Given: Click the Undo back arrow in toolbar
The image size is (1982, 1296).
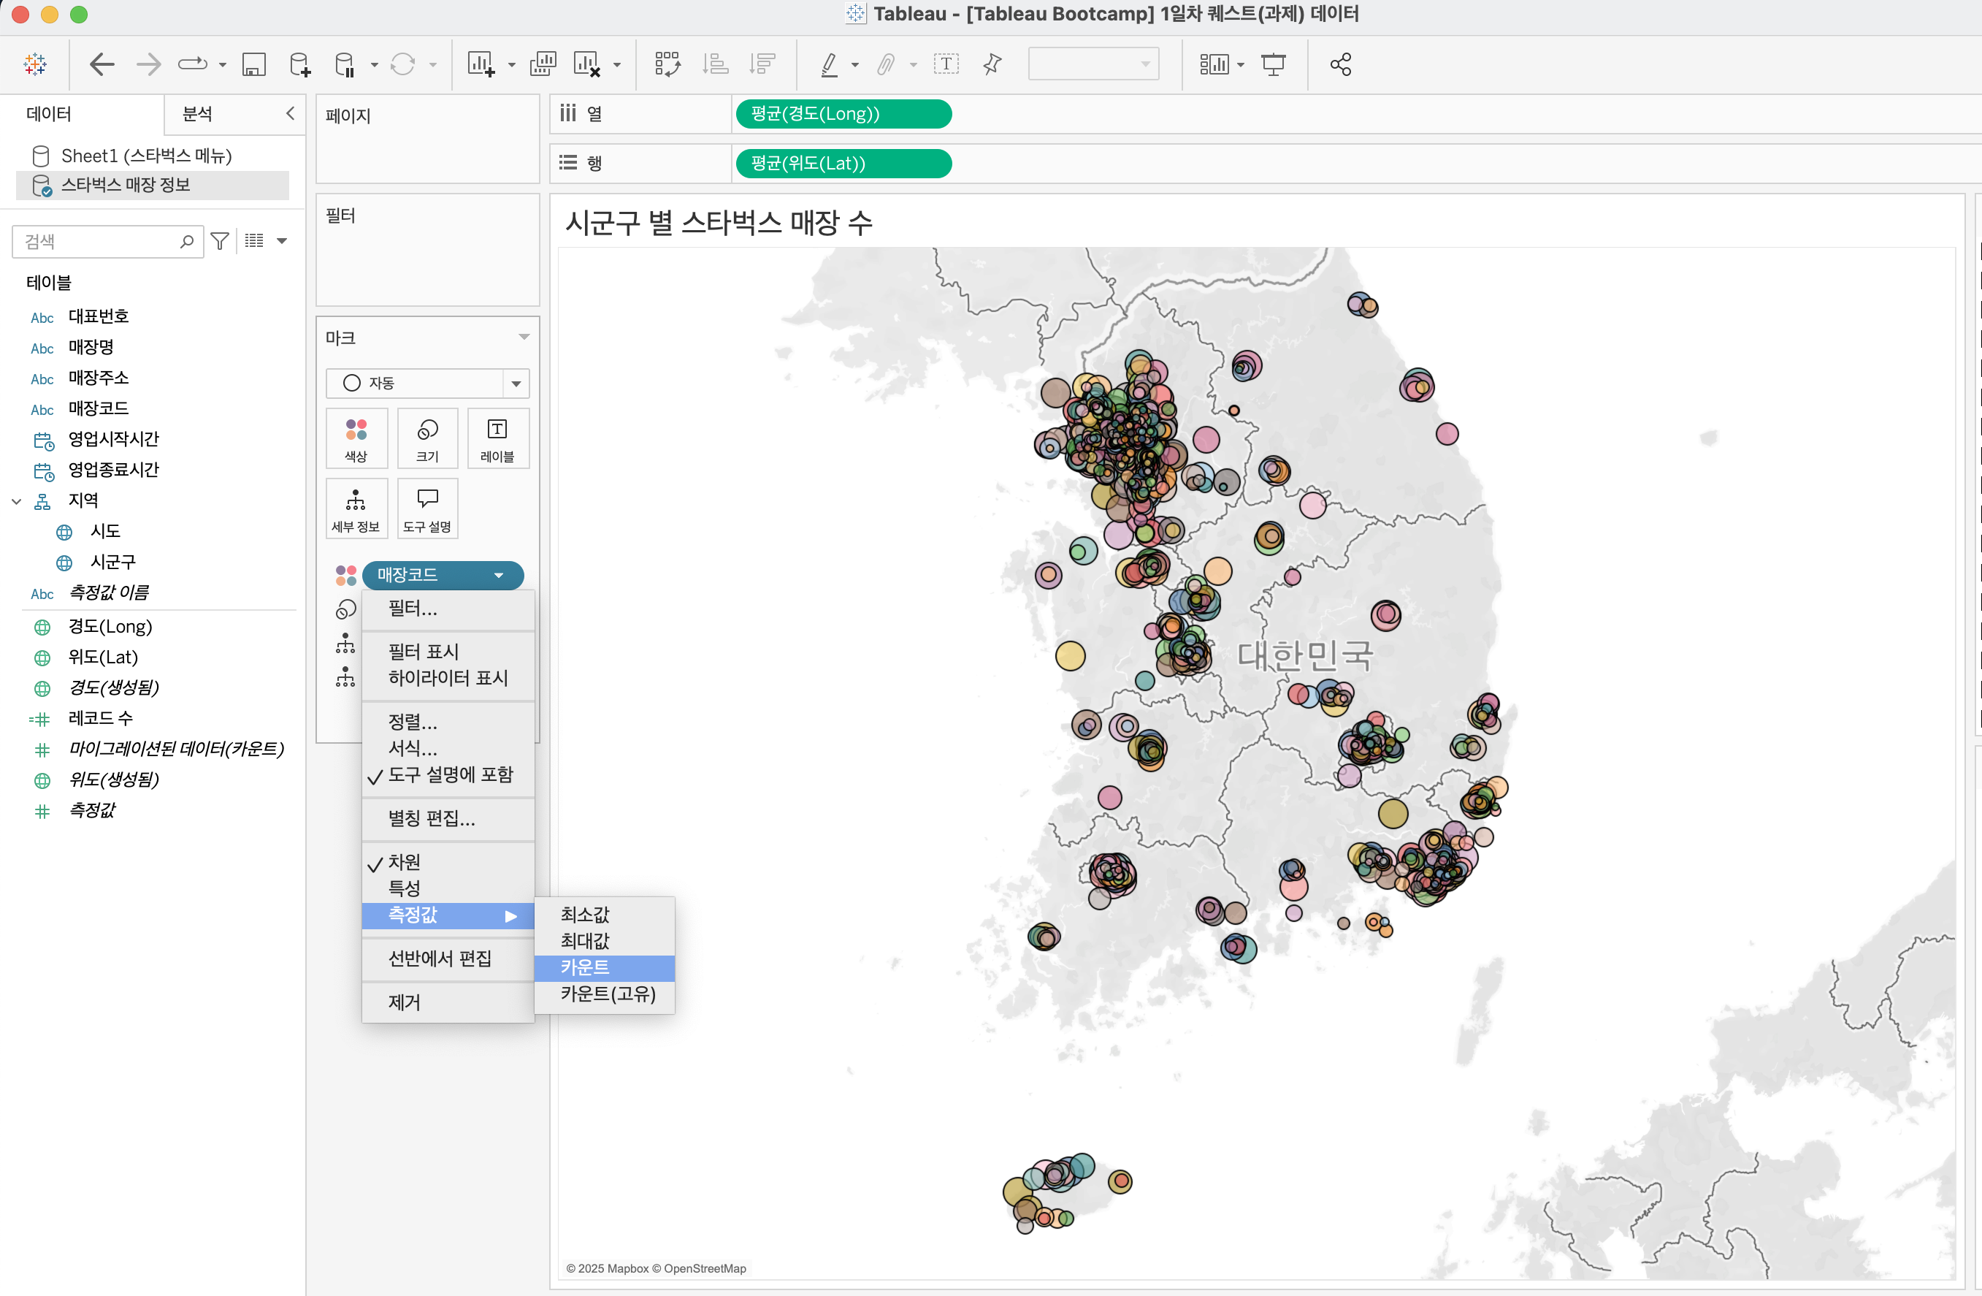Looking at the screenshot, I should pos(102,64).
